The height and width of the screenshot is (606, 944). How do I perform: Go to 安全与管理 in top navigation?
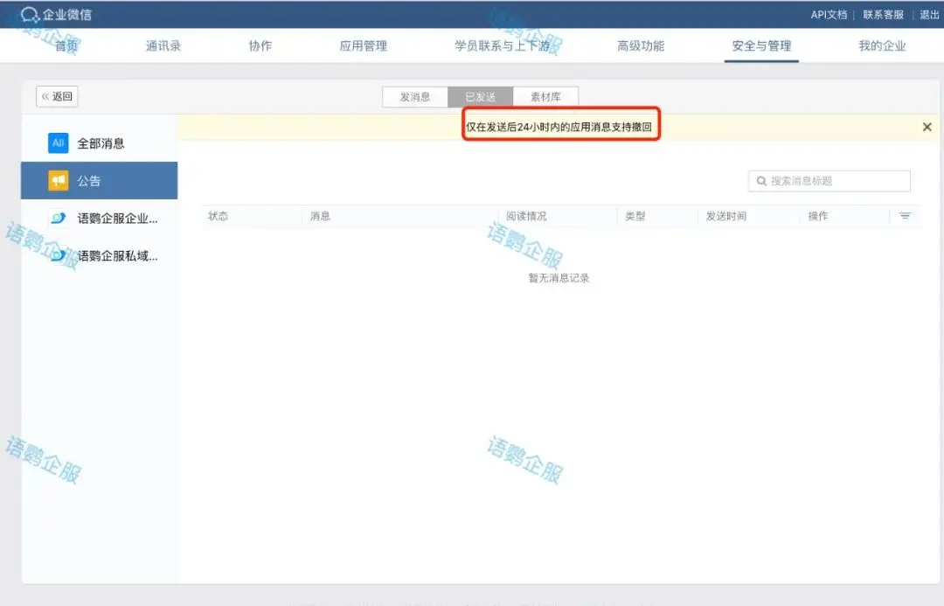(x=761, y=46)
